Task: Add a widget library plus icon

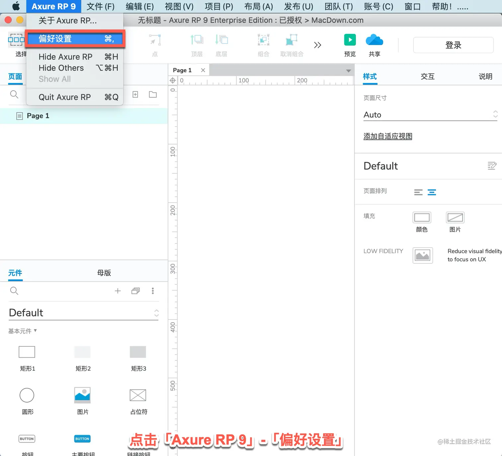Action: pos(118,291)
